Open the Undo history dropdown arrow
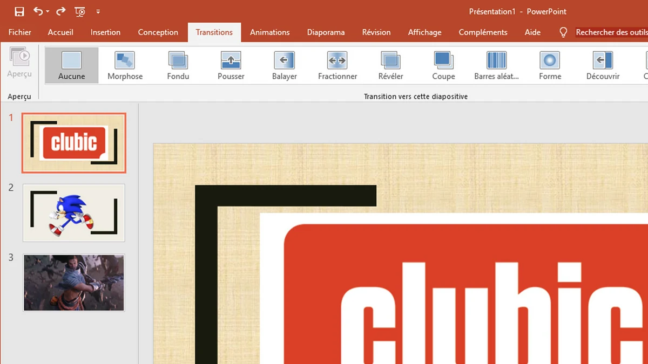This screenshot has height=364, width=648. (x=48, y=11)
